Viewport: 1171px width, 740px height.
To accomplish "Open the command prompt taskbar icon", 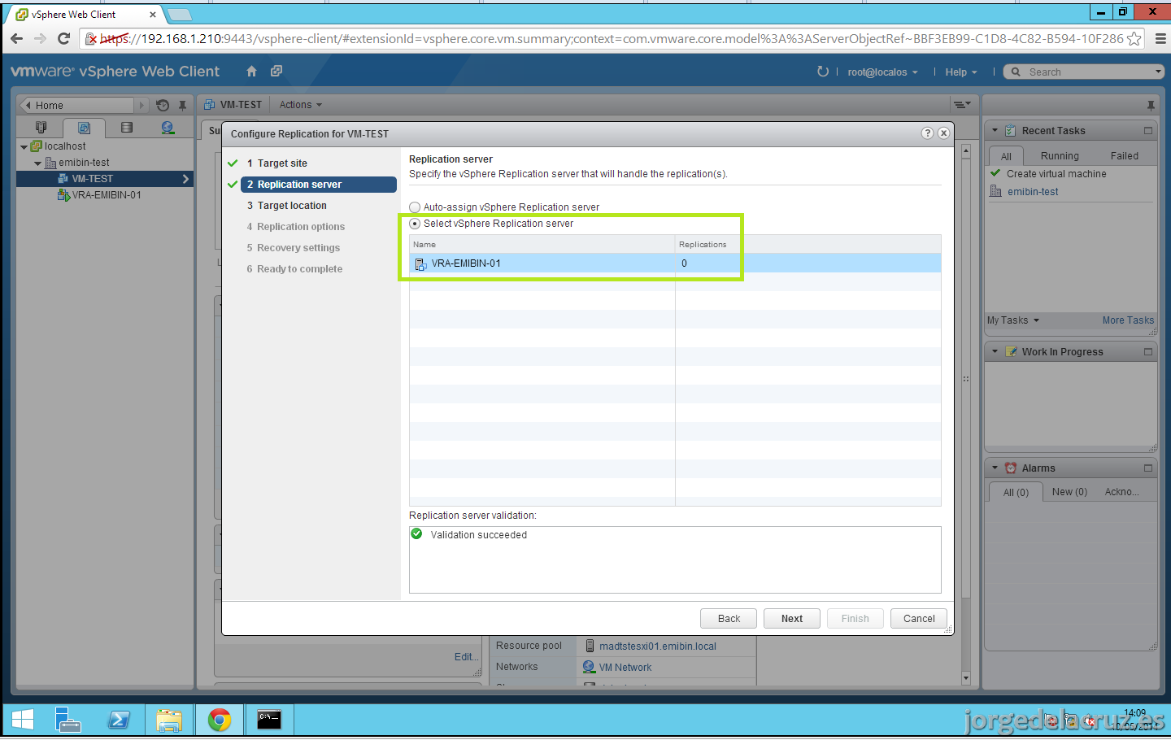I will [269, 720].
